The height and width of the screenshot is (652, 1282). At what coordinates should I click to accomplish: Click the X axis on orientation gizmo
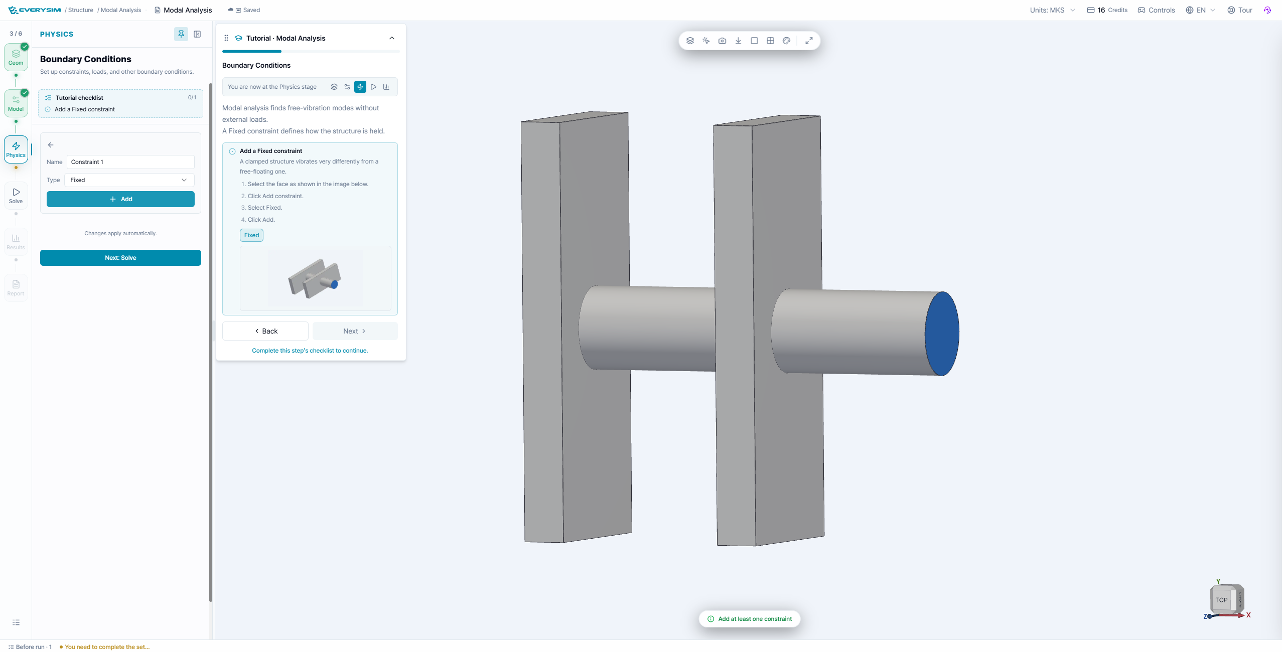pyautogui.click(x=1248, y=615)
